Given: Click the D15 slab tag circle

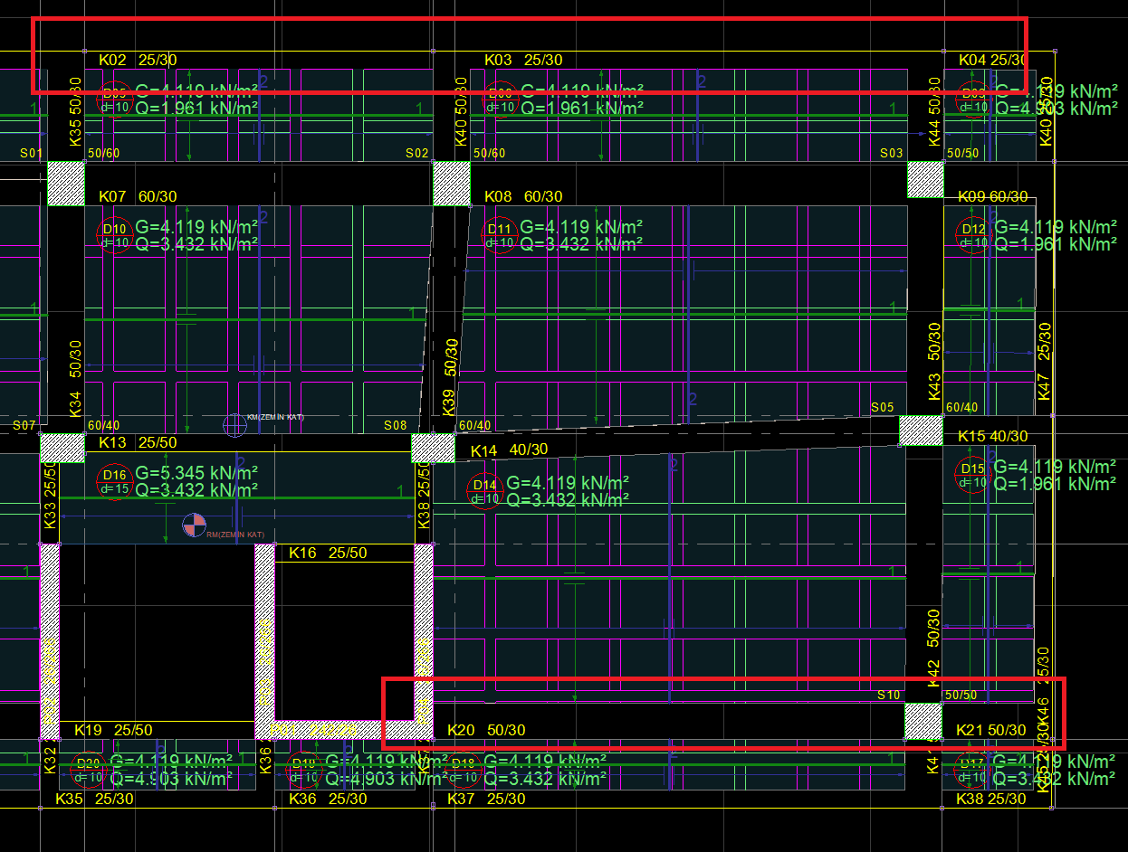Looking at the screenshot, I should [x=973, y=475].
